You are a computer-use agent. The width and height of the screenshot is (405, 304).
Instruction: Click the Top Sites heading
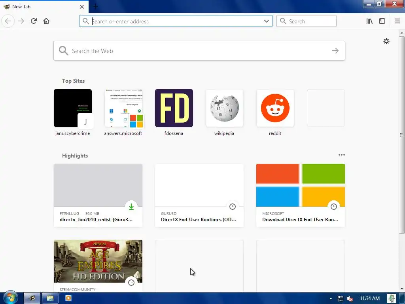pyautogui.click(x=73, y=81)
